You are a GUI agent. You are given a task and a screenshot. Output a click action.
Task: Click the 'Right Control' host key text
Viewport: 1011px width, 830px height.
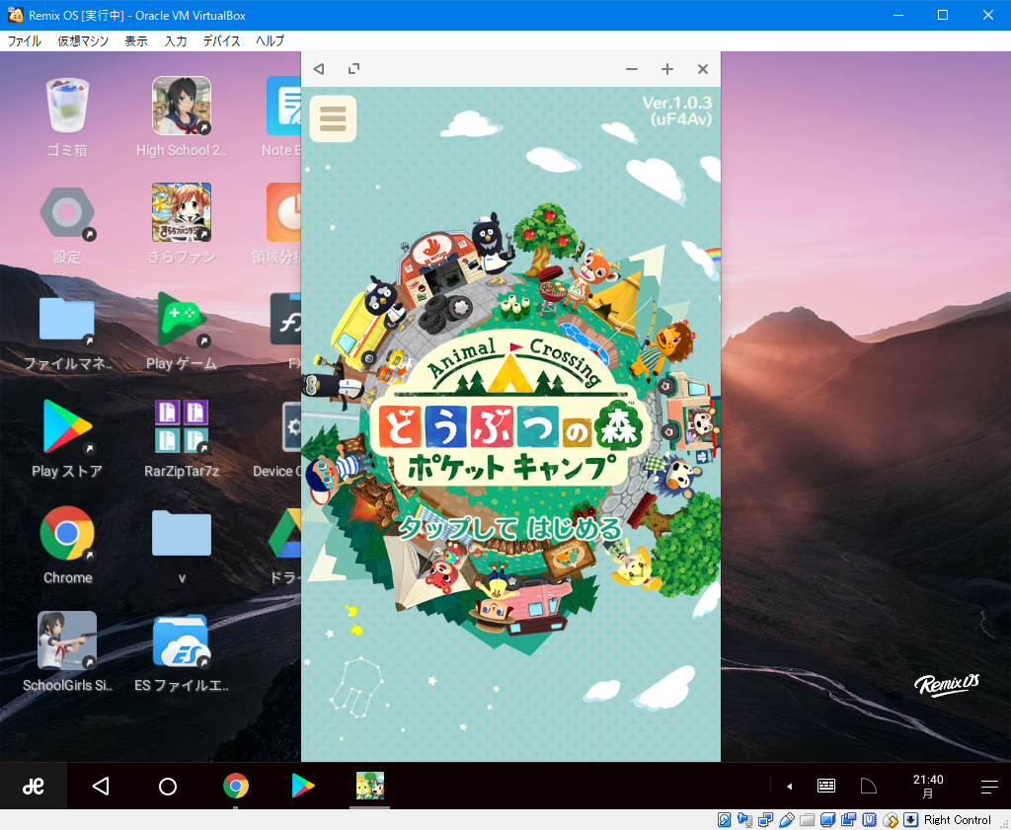tap(958, 820)
